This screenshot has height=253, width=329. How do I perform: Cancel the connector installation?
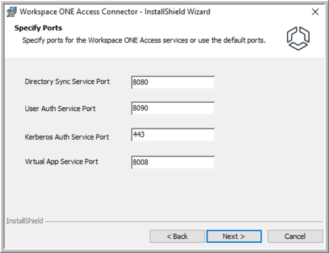click(295, 236)
